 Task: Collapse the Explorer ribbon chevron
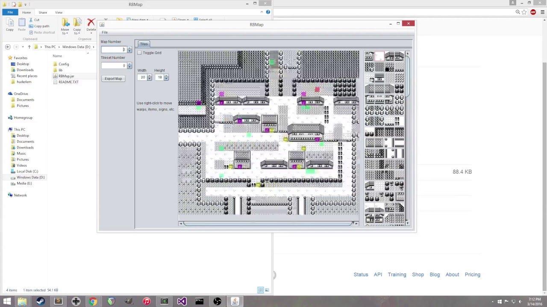click(x=262, y=12)
